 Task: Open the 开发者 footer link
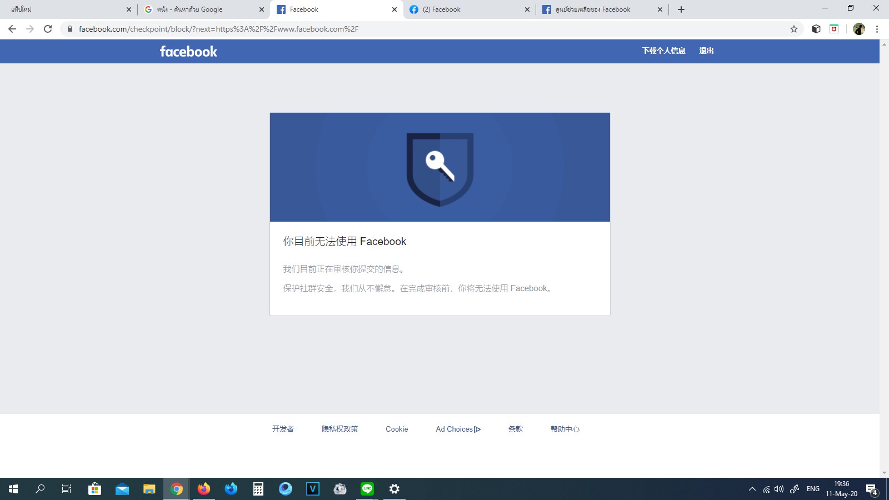point(283,429)
